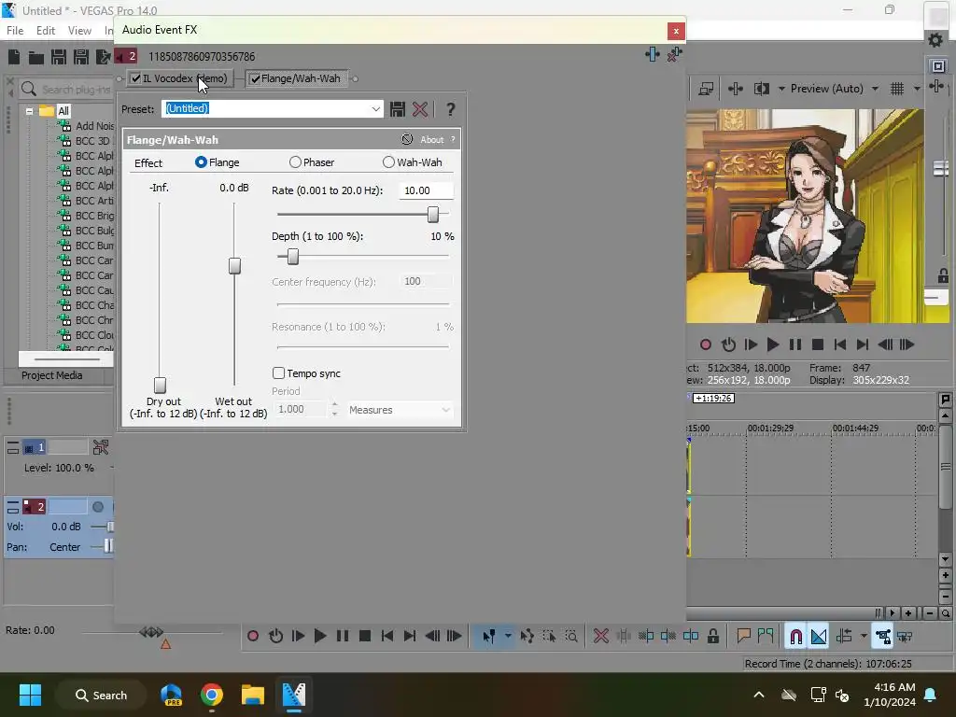This screenshot has height=717, width=956.
Task: Open File Explorer from the taskbar
Action: 252,695
